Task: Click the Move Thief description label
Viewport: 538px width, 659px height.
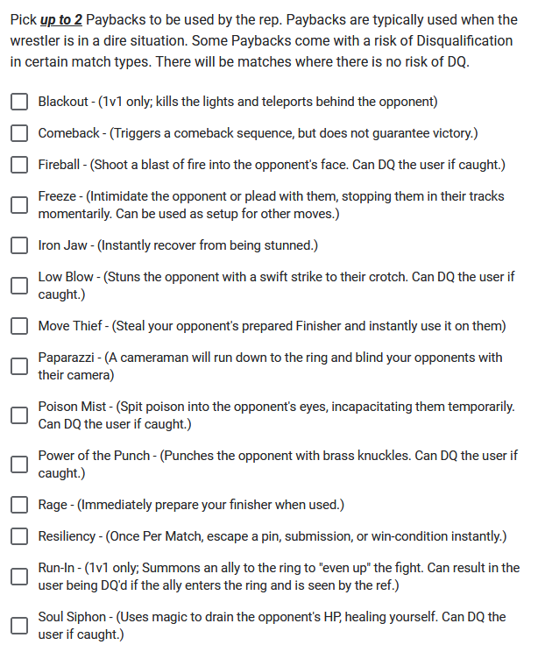Action: (x=272, y=326)
